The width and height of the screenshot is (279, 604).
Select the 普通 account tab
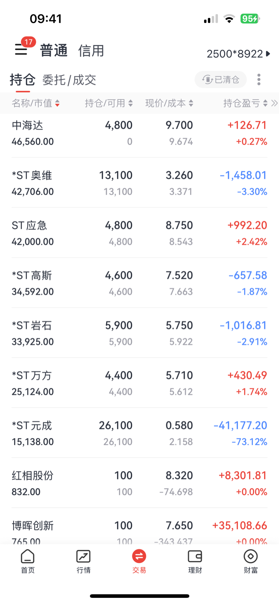click(x=54, y=50)
